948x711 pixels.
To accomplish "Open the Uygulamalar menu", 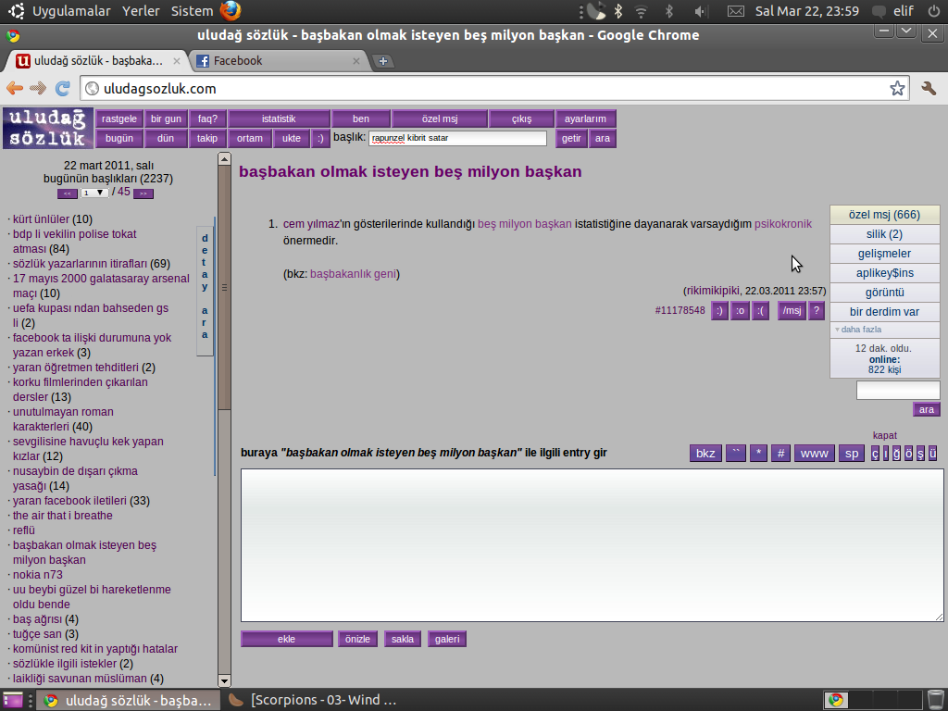I will coord(71,11).
